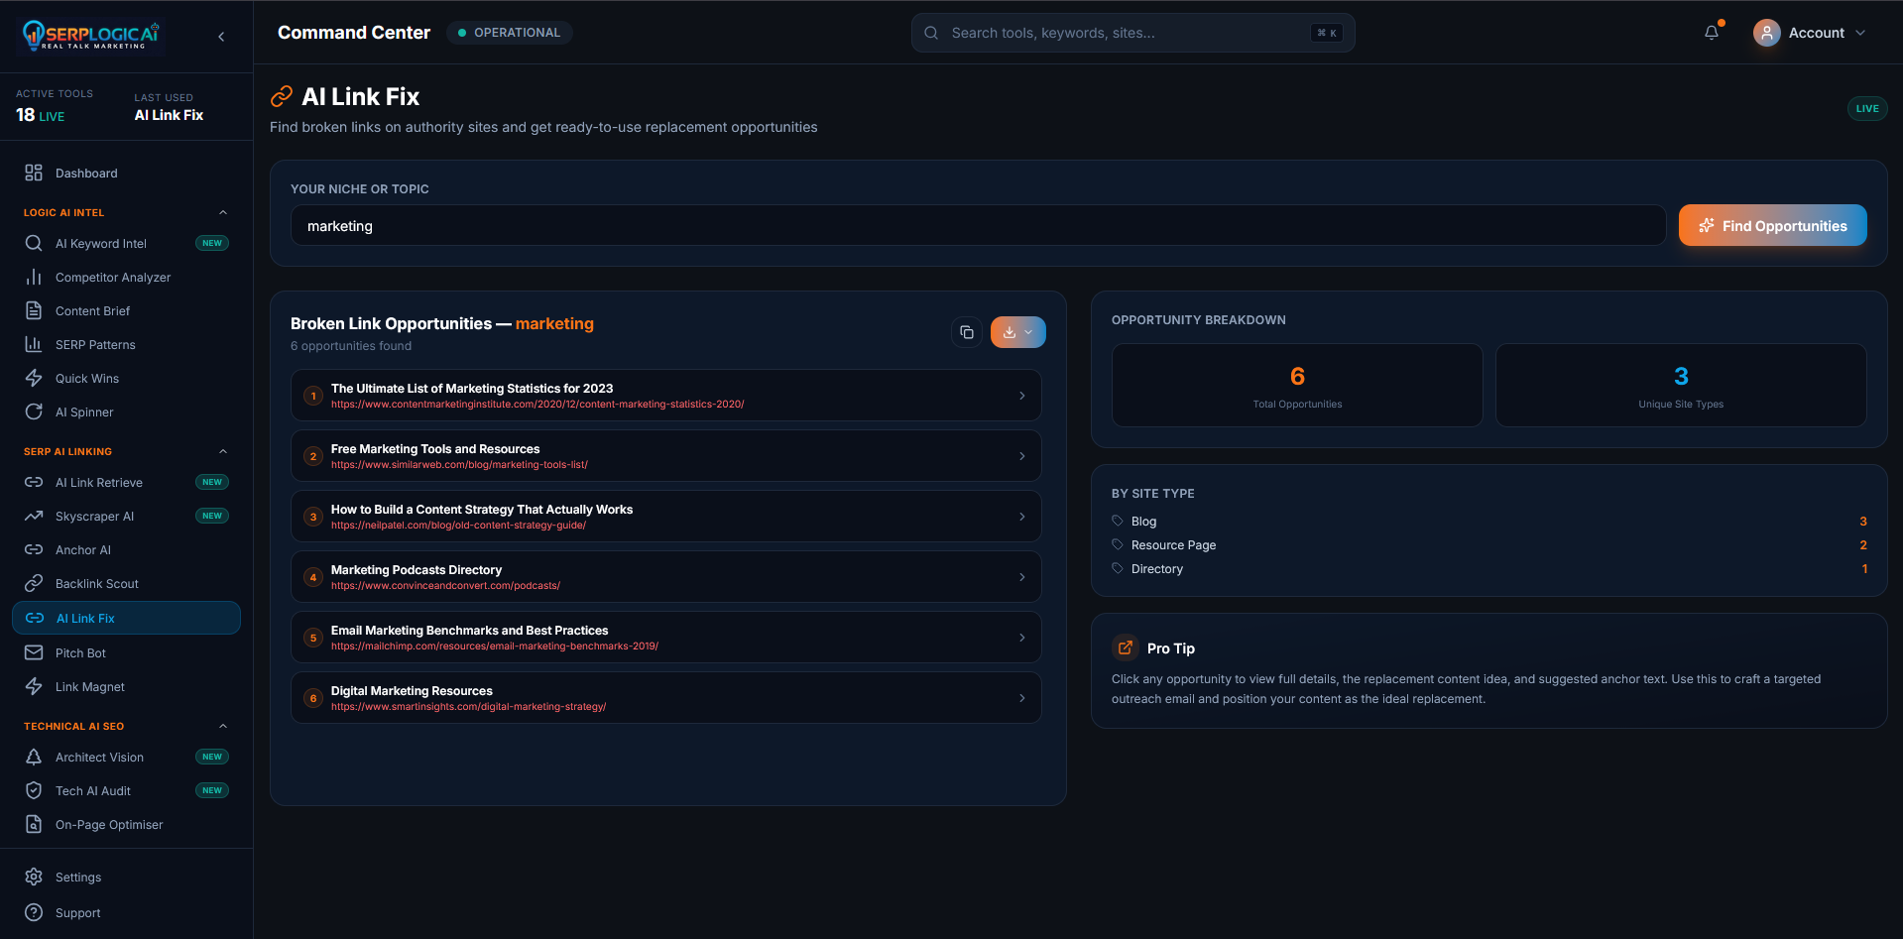
Task: Click the Pro Tip external link icon
Action: tap(1126, 647)
